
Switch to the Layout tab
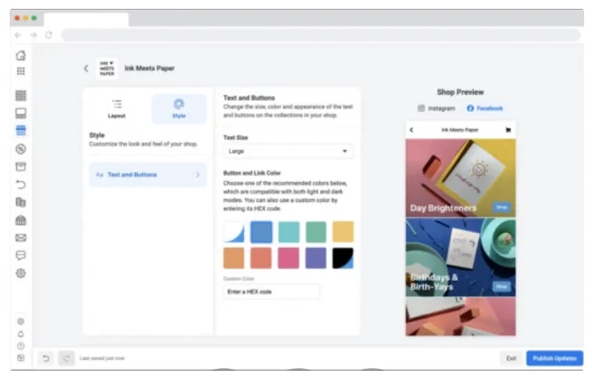coord(117,108)
